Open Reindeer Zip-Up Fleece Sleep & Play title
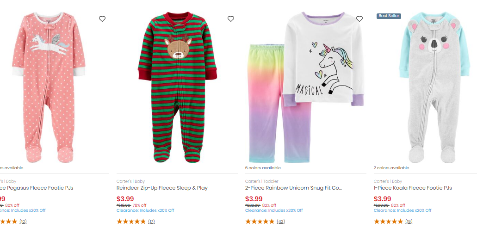 pos(162,188)
